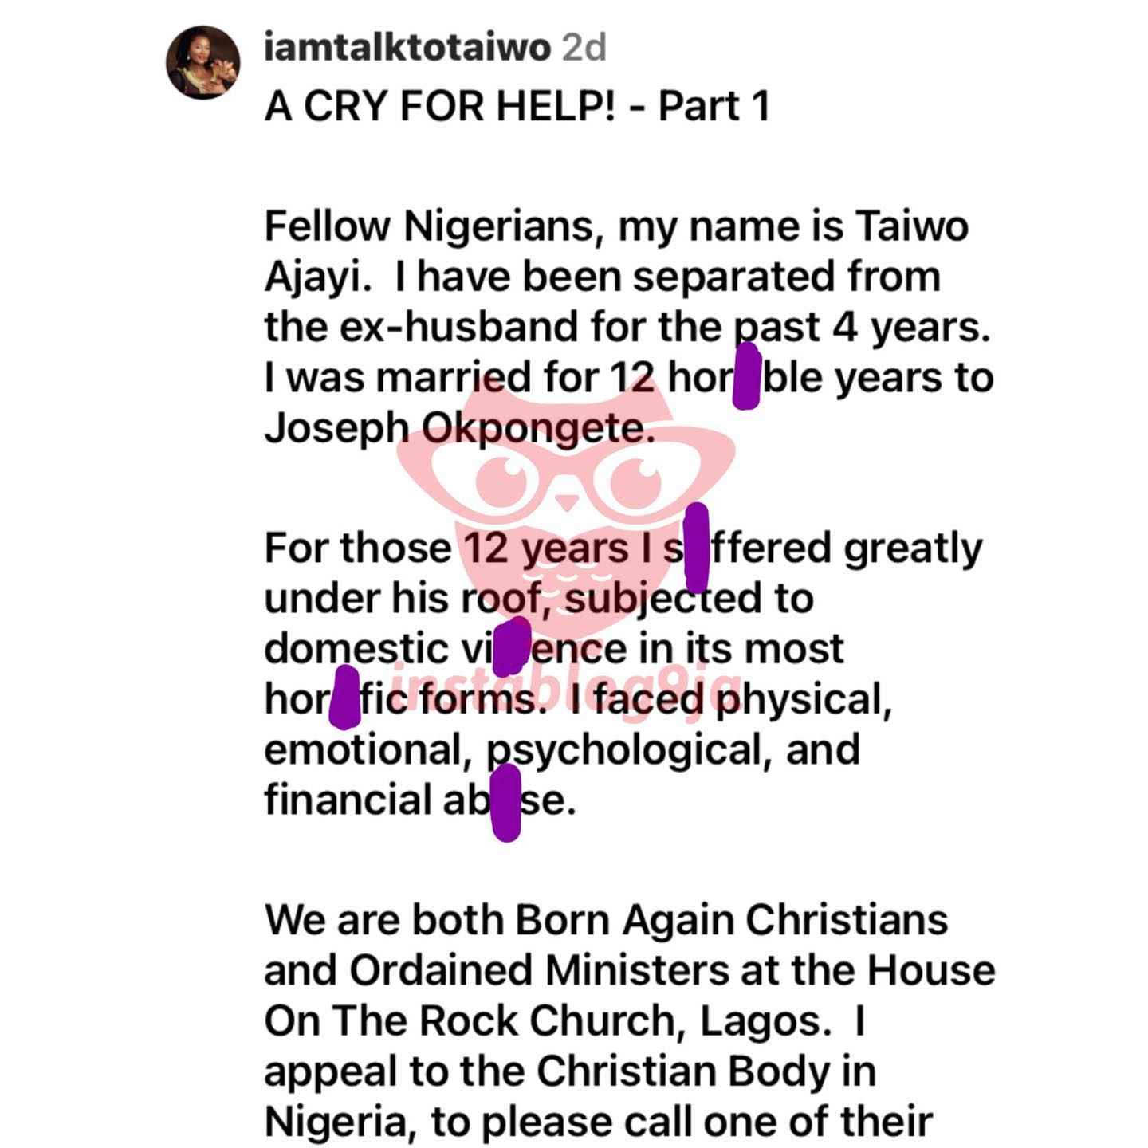This screenshot has height=1148, width=1148.
Task: Select the name "Joseph Okpongete"
Action: [x=459, y=429]
